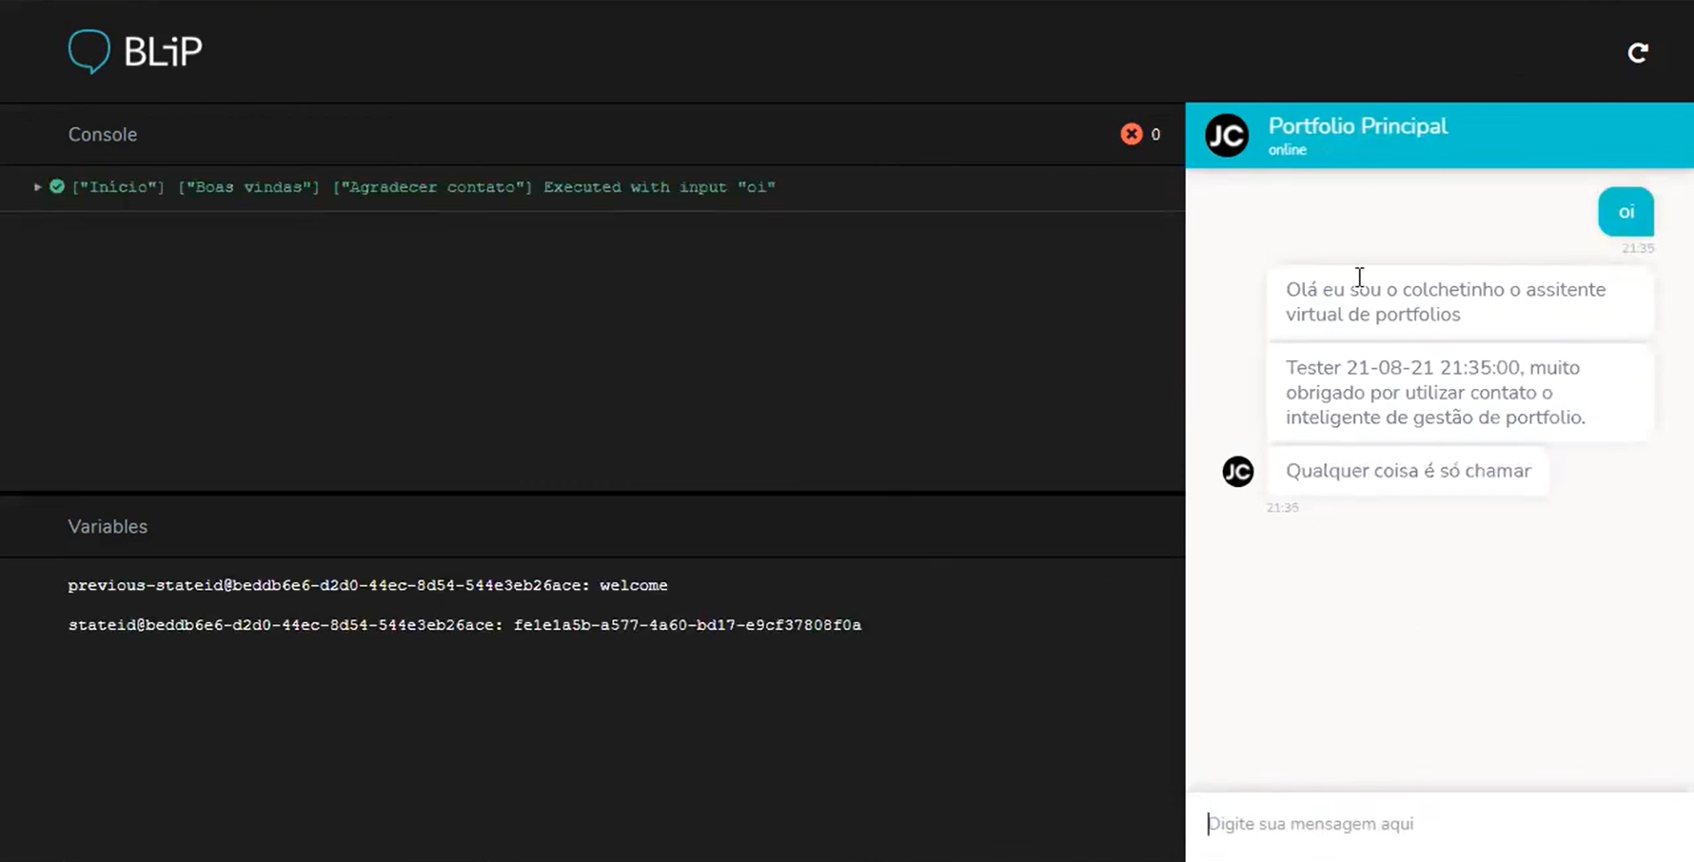Expand the console log entry arrow

coord(37,187)
